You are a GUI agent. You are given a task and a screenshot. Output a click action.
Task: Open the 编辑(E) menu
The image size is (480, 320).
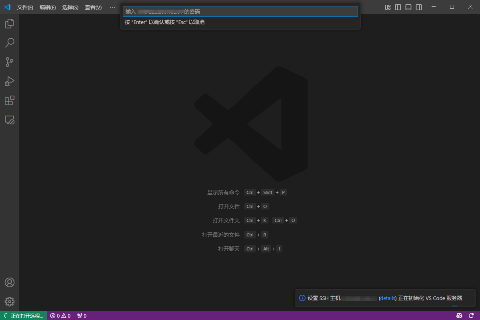[x=48, y=7]
